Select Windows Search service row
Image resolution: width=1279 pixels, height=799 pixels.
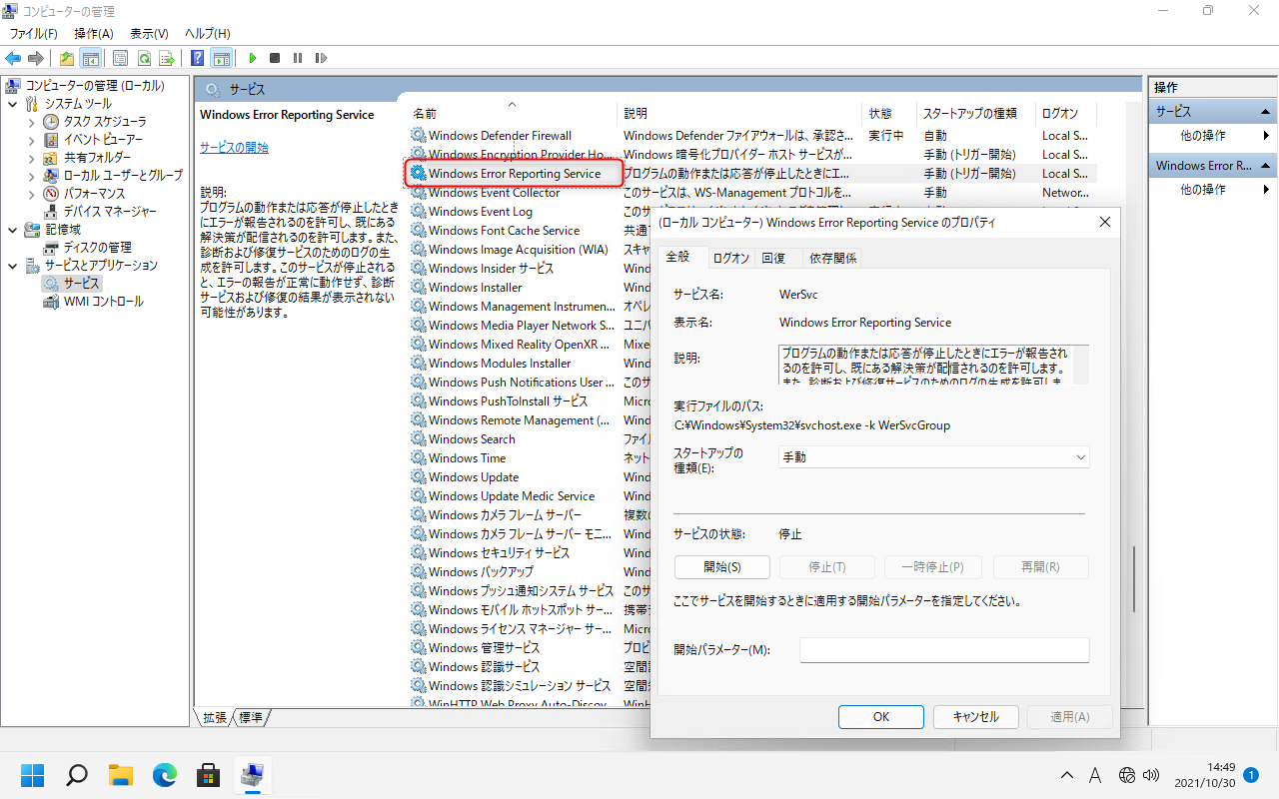472,439
